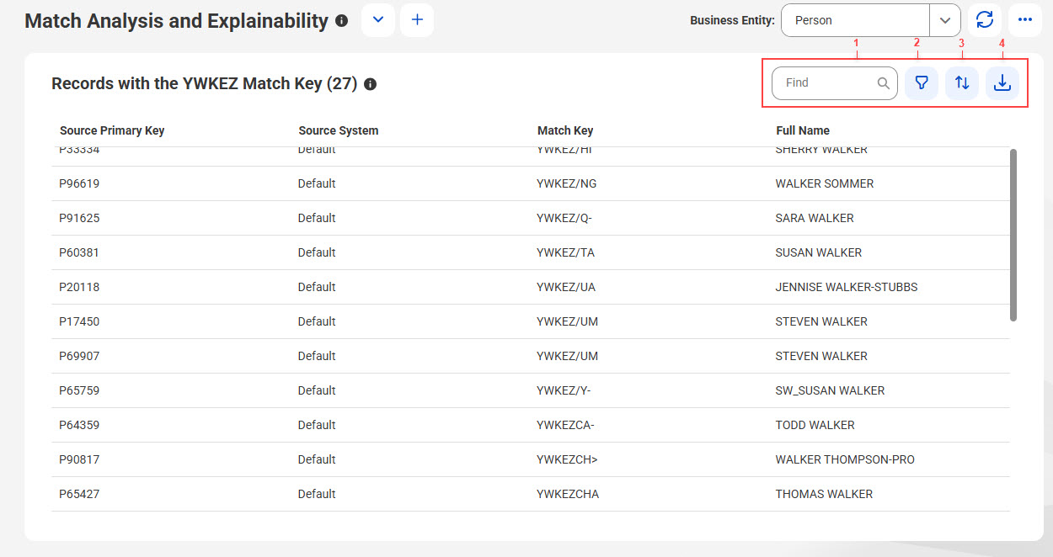Viewport: 1053px width, 557px height.
Task: Click match key YWKEZ/NG
Action: pyautogui.click(x=566, y=183)
